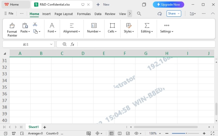Open the Page Layout ribbon tab
The width and height of the screenshot is (218, 136).
pos(64,14)
